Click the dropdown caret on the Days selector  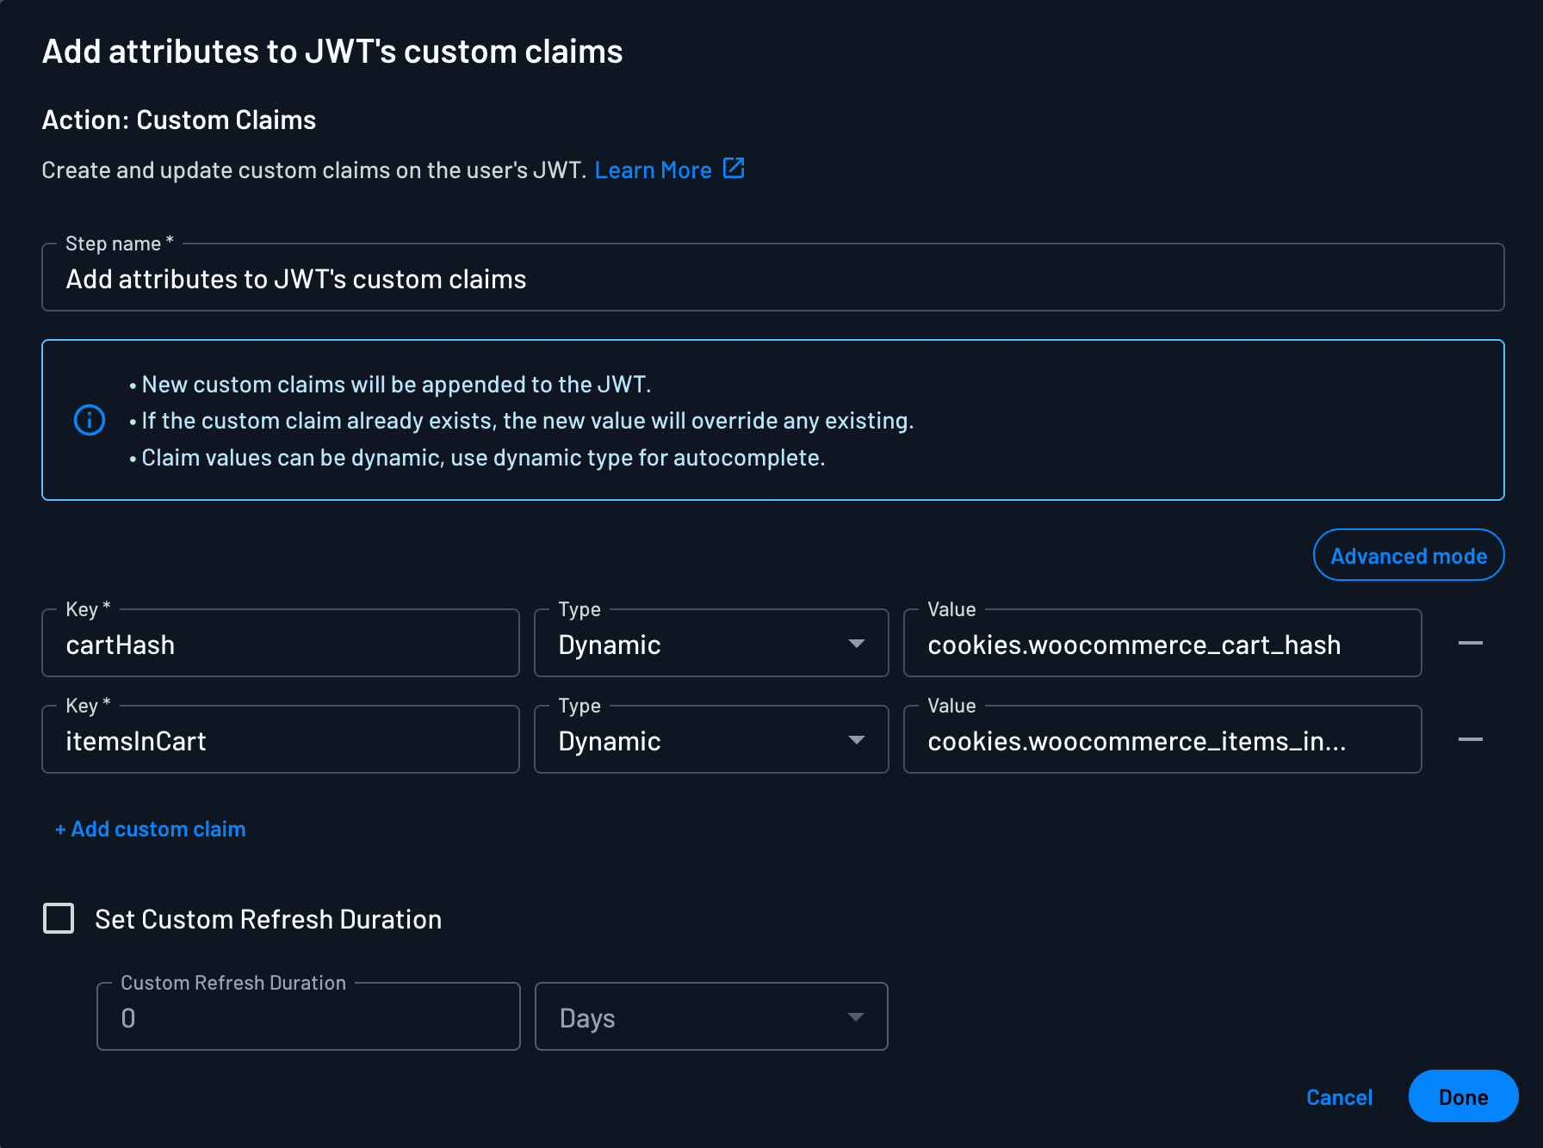(x=855, y=1016)
